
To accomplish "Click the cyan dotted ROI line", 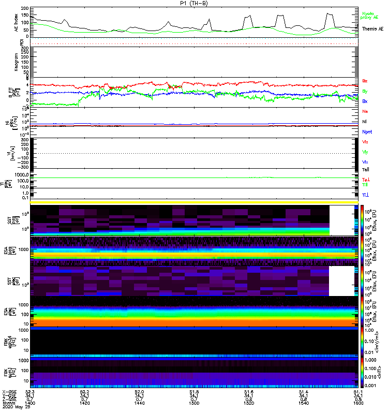I will pyautogui.click(x=194, y=38).
